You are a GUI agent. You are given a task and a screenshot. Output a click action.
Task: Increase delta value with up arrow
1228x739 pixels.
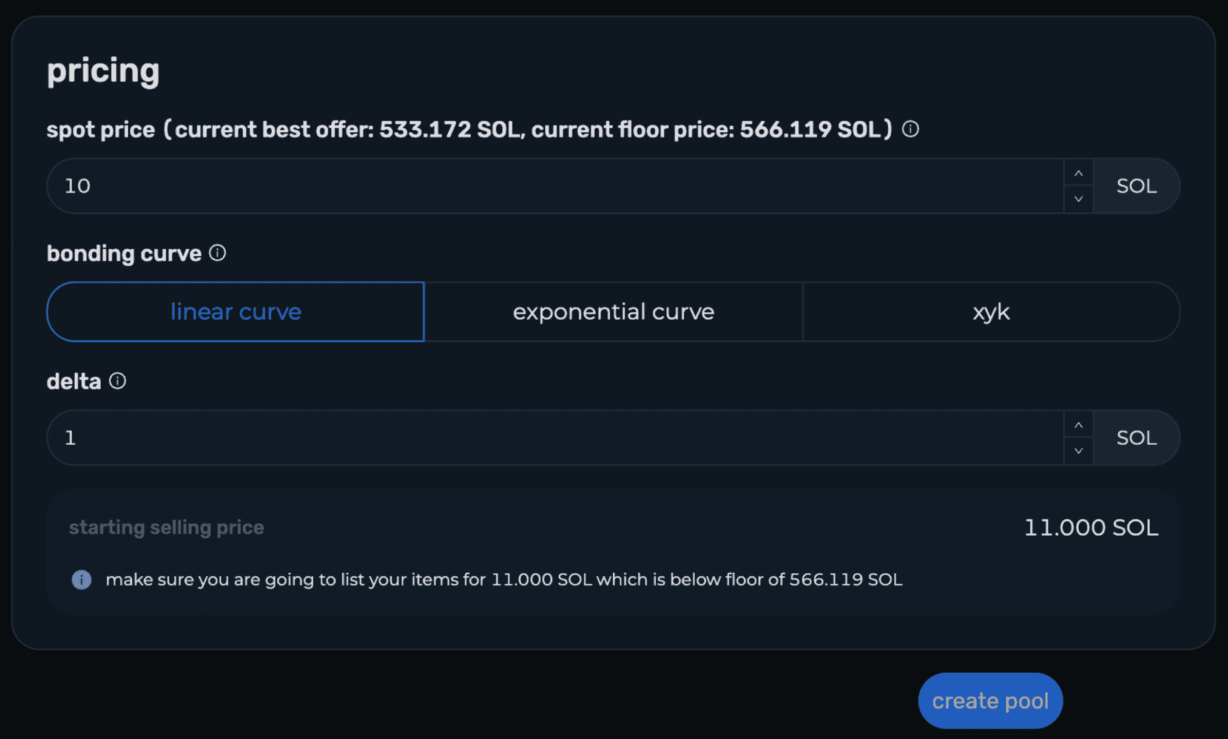click(x=1078, y=425)
